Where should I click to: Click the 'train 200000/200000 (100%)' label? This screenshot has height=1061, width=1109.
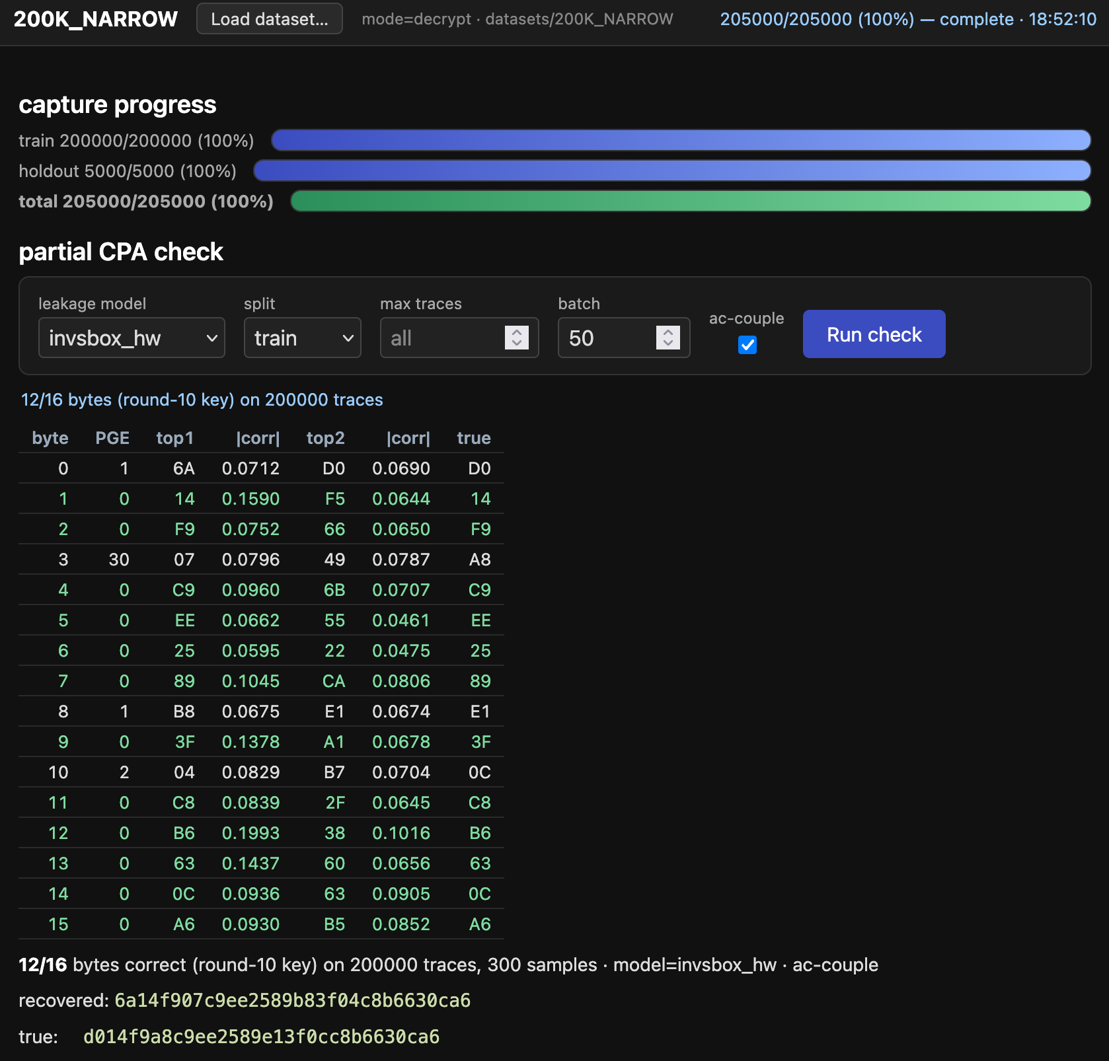point(136,141)
